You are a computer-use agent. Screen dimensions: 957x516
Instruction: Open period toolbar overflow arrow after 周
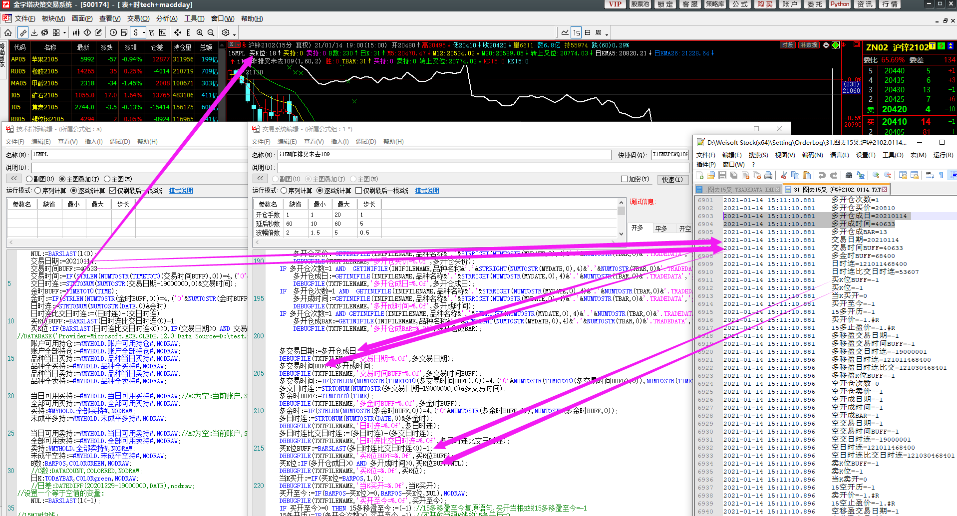(x=607, y=34)
